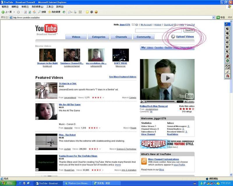The height and width of the screenshot is (186, 233).
Task: Click the pen icon in IME sidebar
Action: tap(227, 72)
